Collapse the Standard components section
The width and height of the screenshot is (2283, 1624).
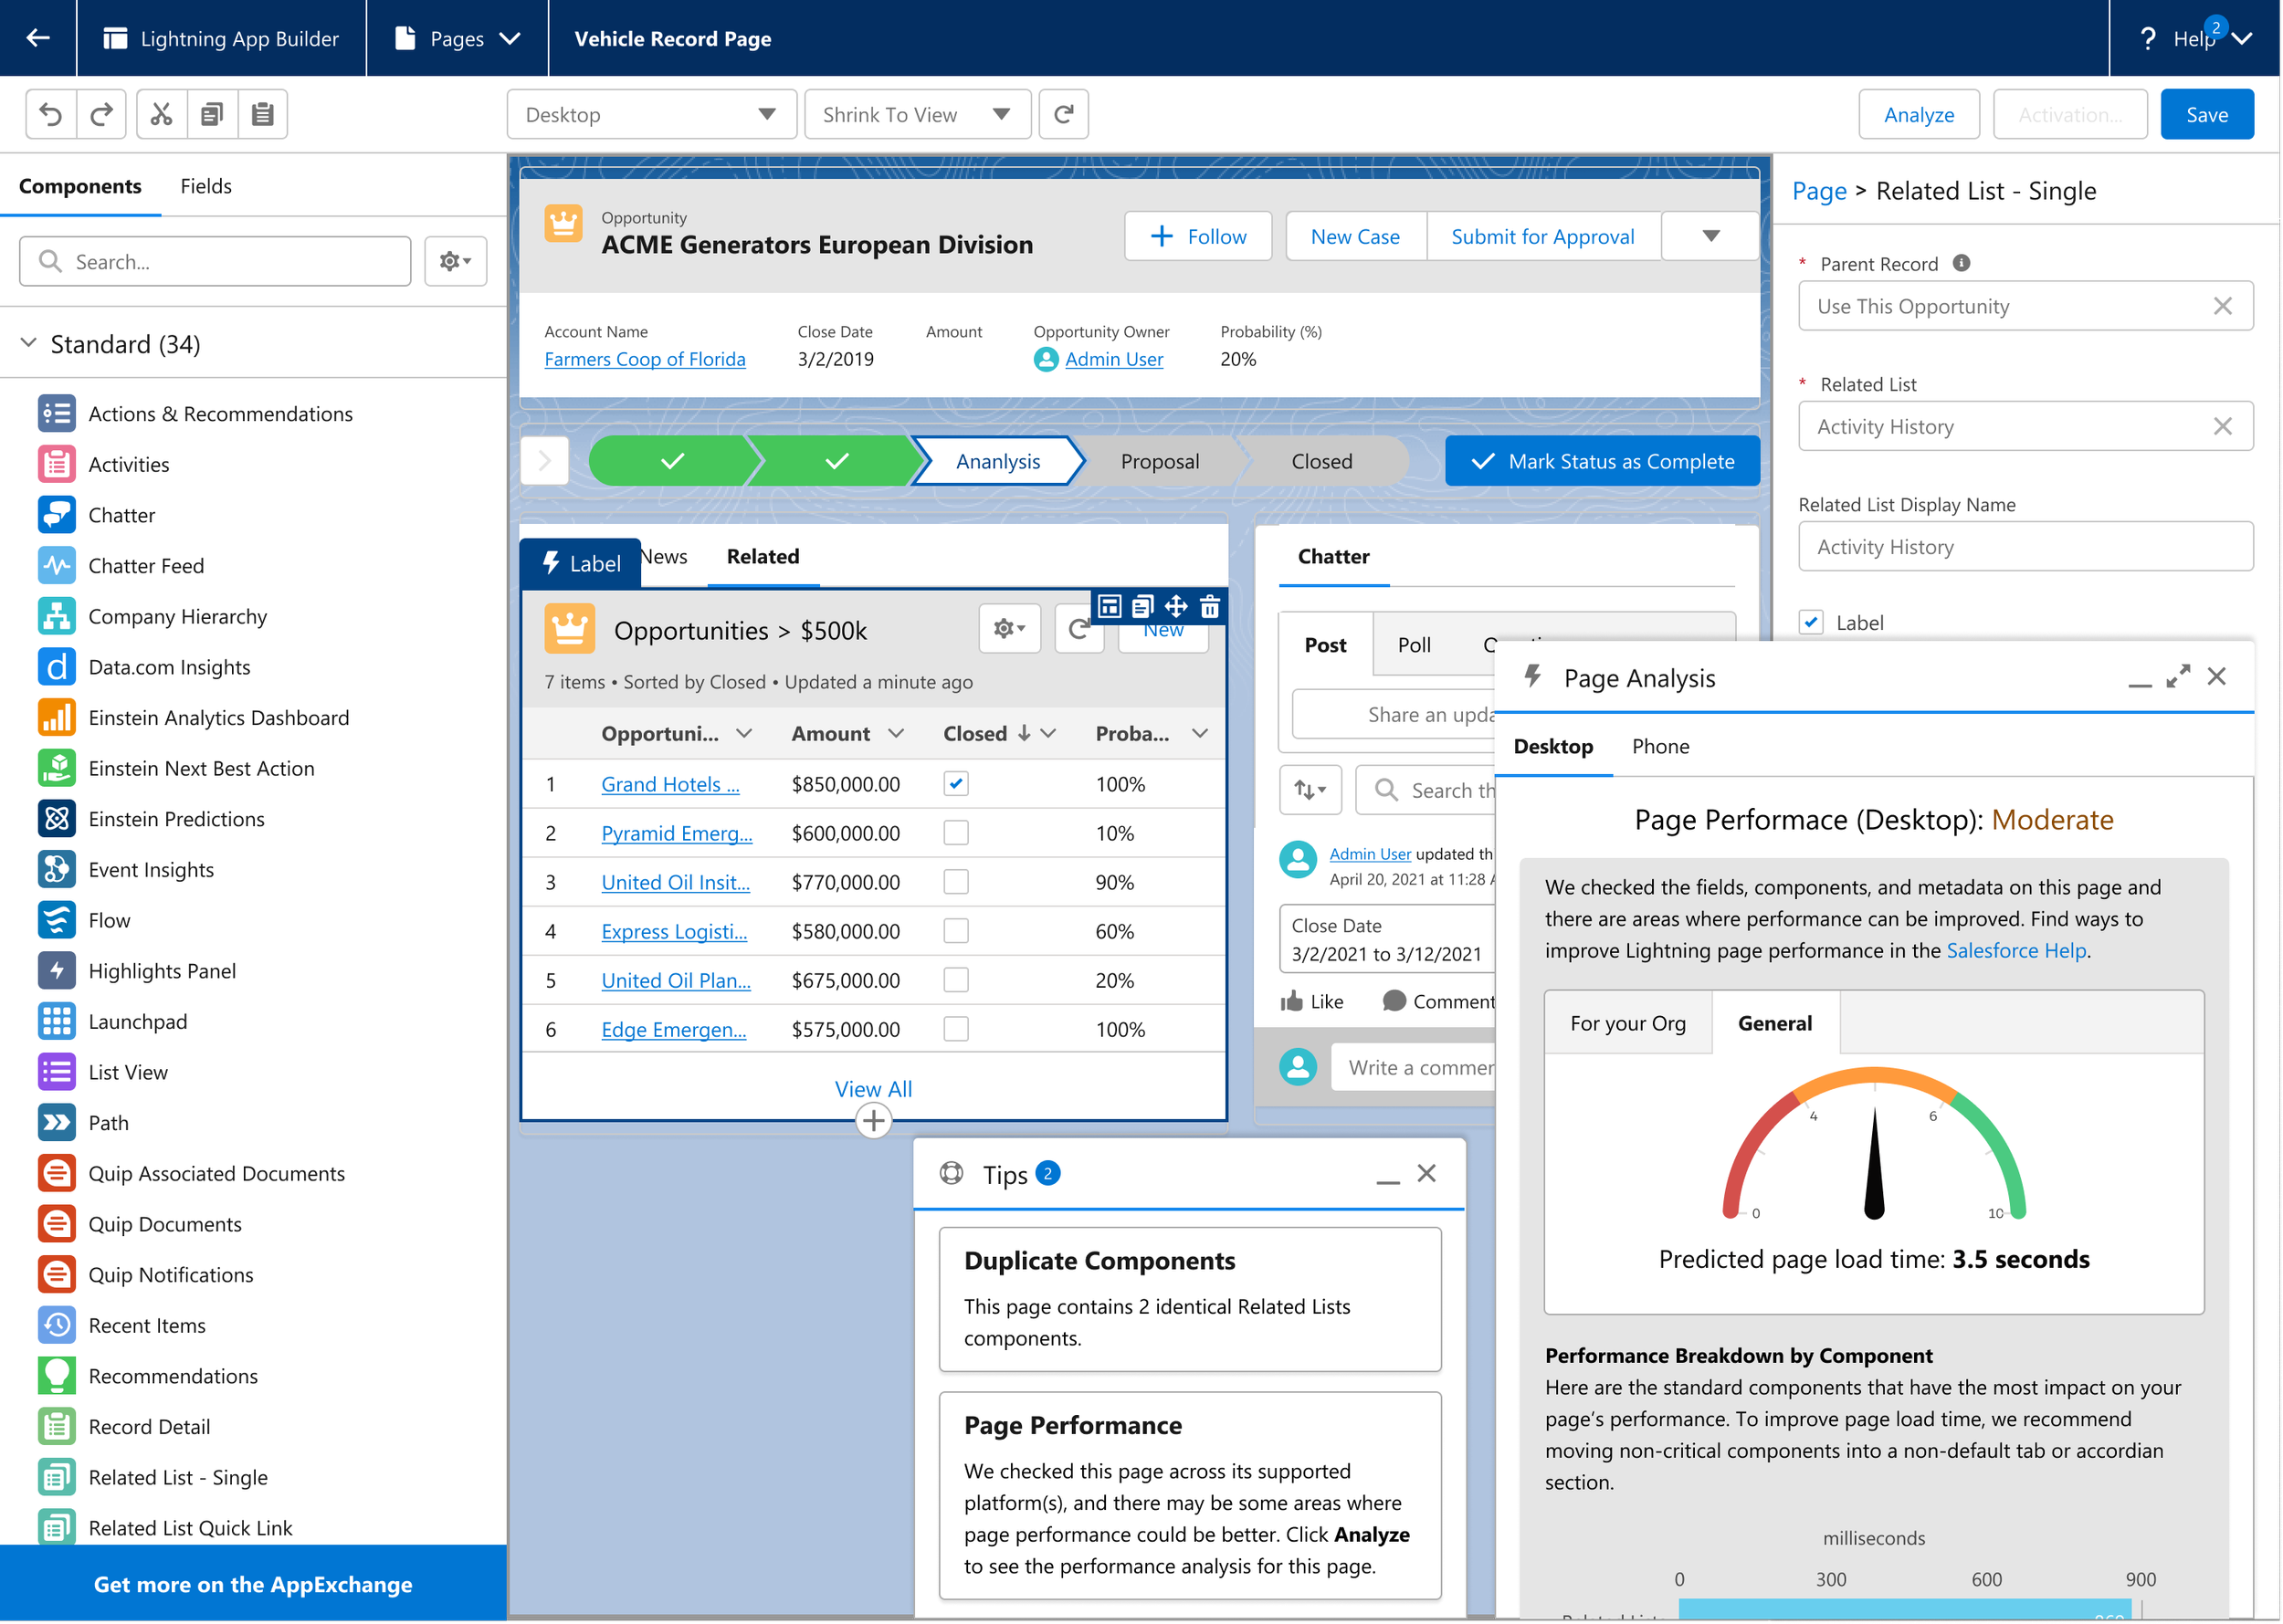29,344
